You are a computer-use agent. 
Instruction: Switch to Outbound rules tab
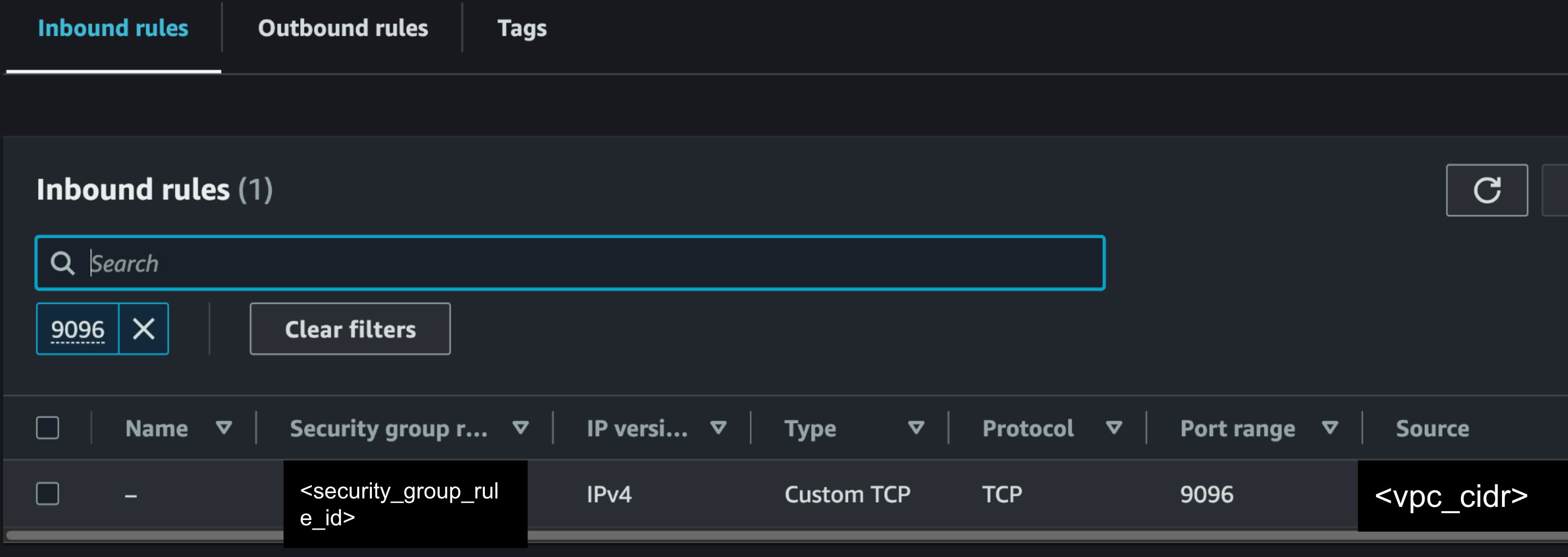(x=343, y=28)
